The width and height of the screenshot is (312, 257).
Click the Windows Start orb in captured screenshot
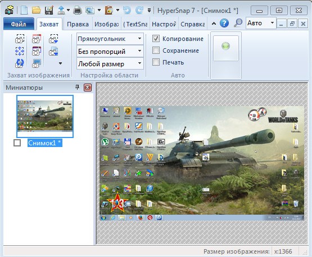click(x=103, y=218)
